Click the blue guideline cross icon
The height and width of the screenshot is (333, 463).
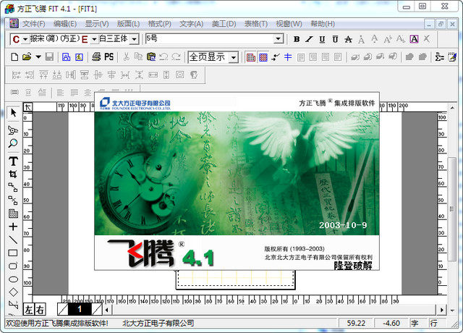click(288, 56)
